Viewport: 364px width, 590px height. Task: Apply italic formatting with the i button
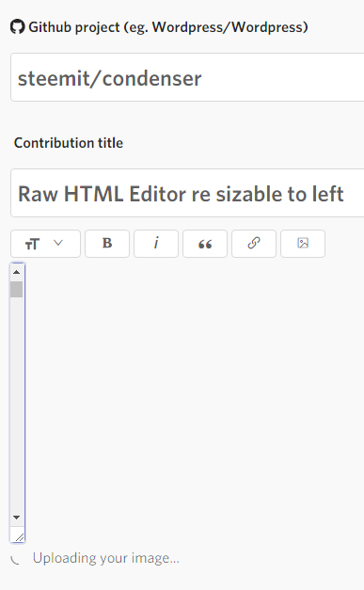pos(156,244)
